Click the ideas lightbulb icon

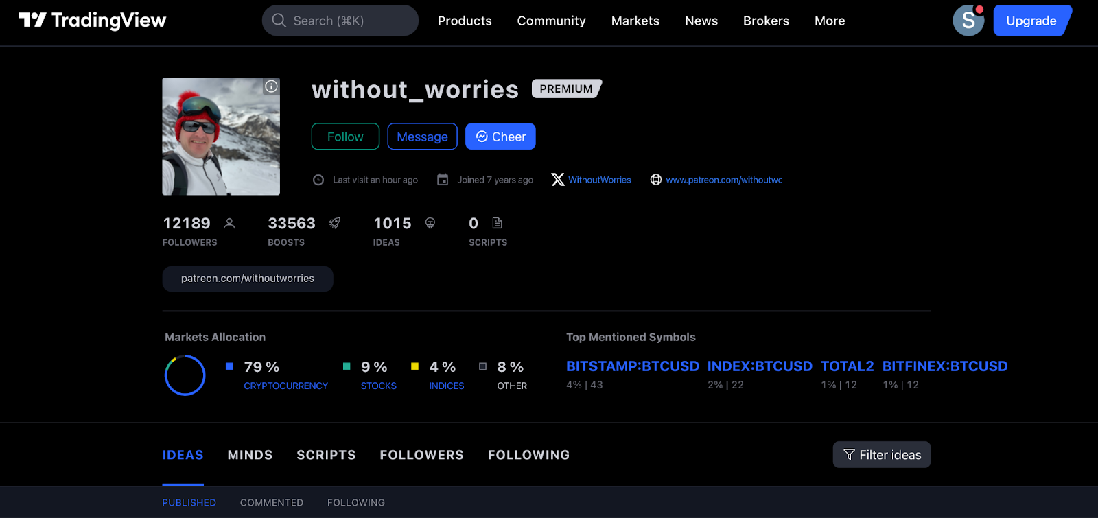point(430,223)
